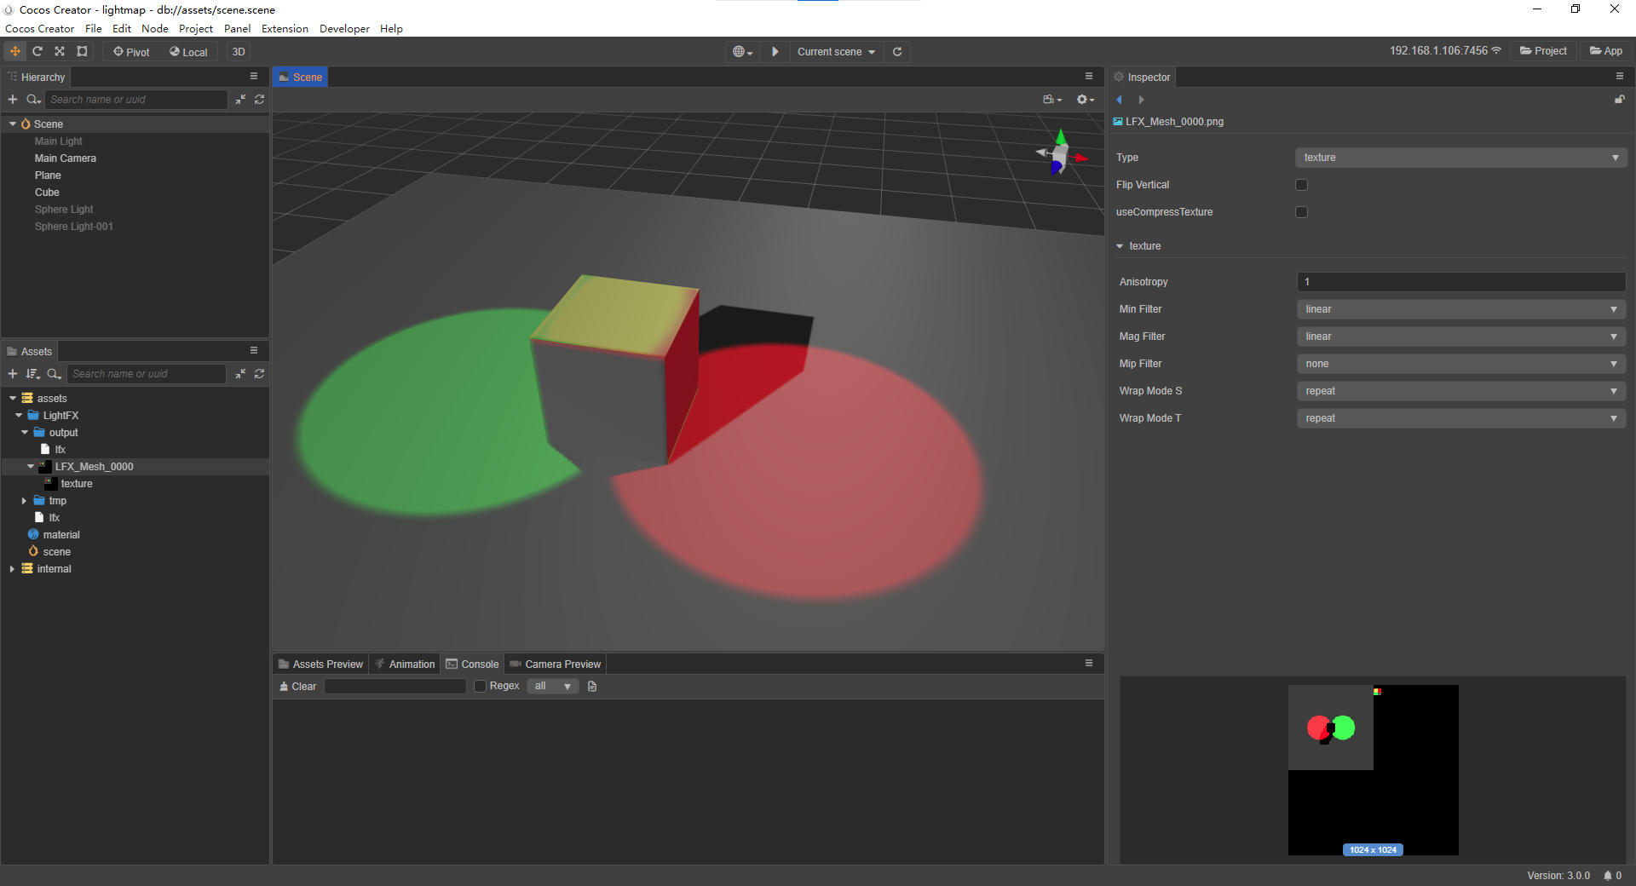Create a new asset with plus icon
This screenshot has height=886, width=1636.
coord(13,374)
